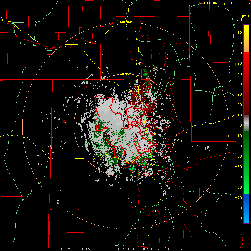The image size is (251, 251).
Task: Click the -40 value on velocity scale
Action: coord(238,167)
